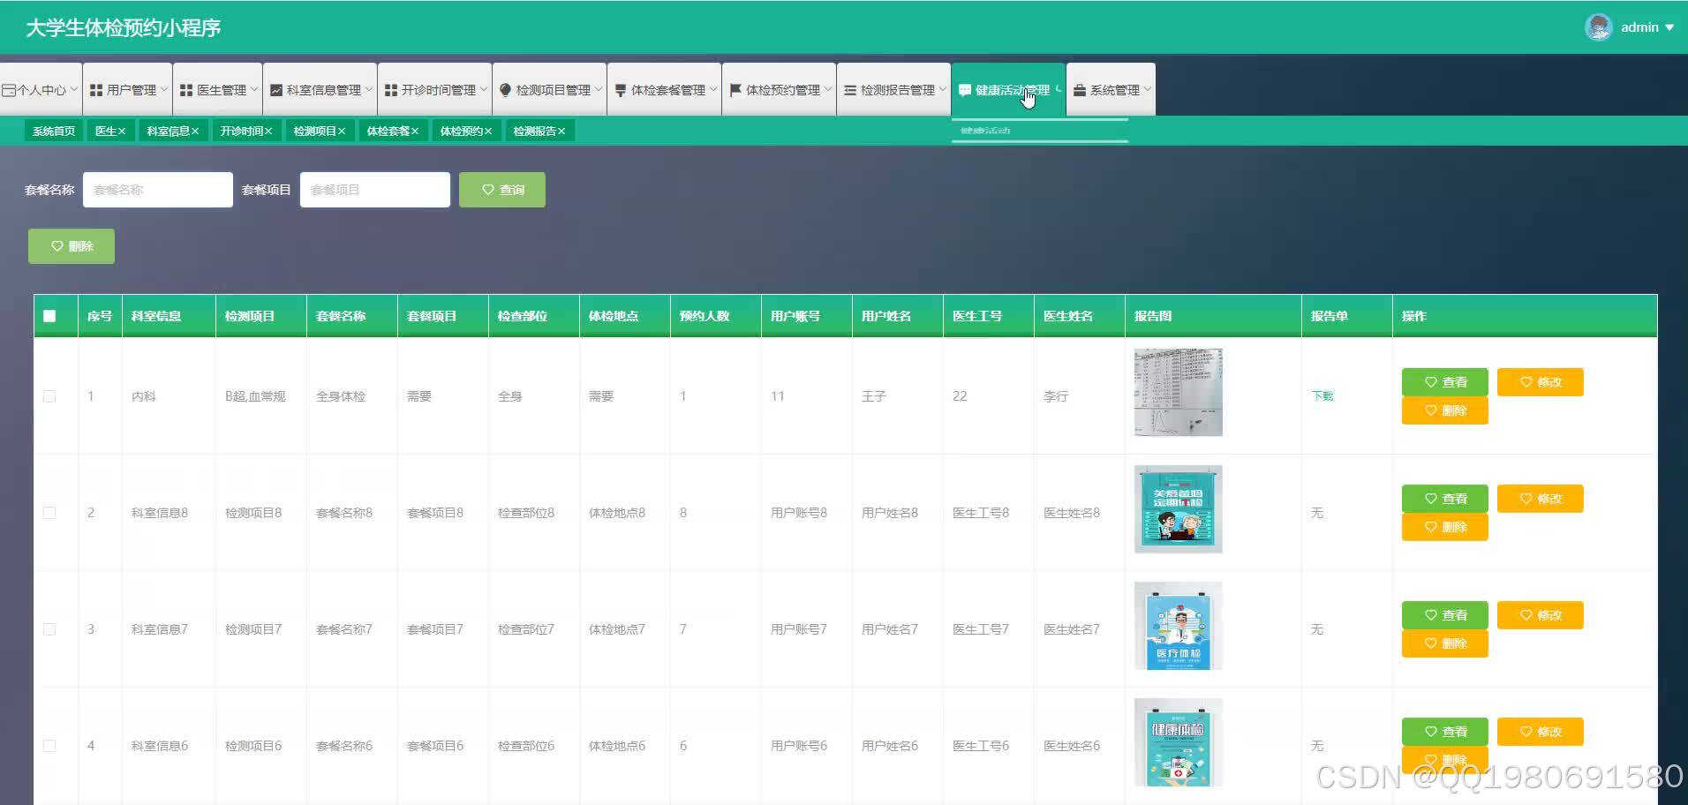Close the 检测报告 tab
Screen dimensions: 1688x805
[561, 131]
